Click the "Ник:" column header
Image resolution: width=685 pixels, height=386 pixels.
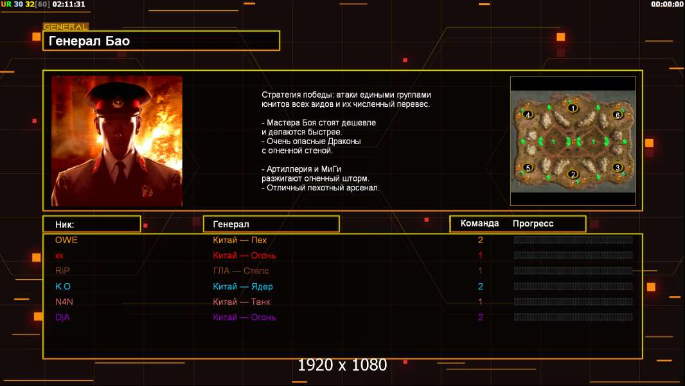[x=92, y=225]
